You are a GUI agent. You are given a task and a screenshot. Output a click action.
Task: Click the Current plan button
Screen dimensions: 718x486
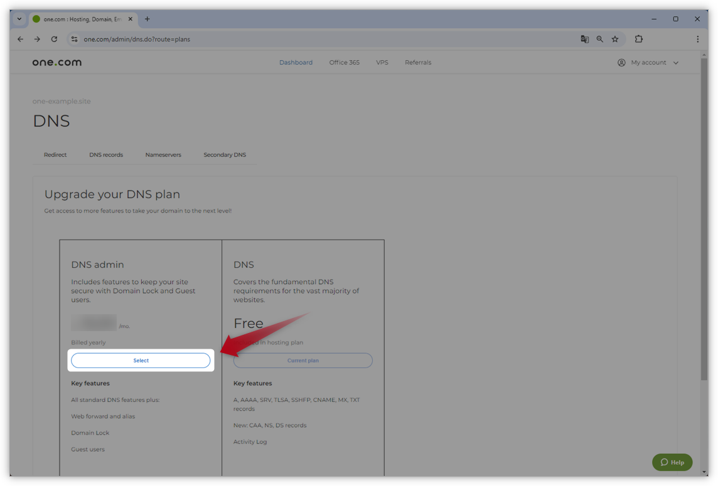coord(303,361)
